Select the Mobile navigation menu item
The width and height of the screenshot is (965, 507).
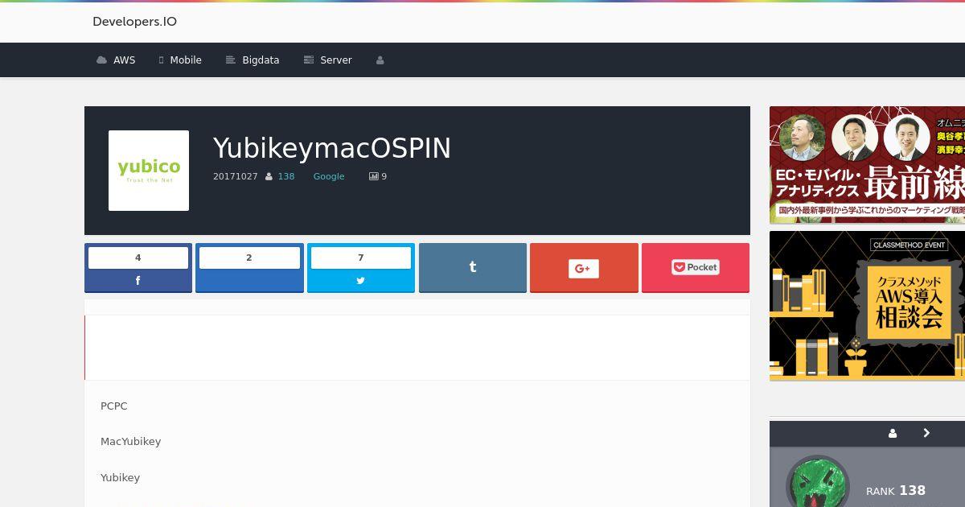[180, 60]
